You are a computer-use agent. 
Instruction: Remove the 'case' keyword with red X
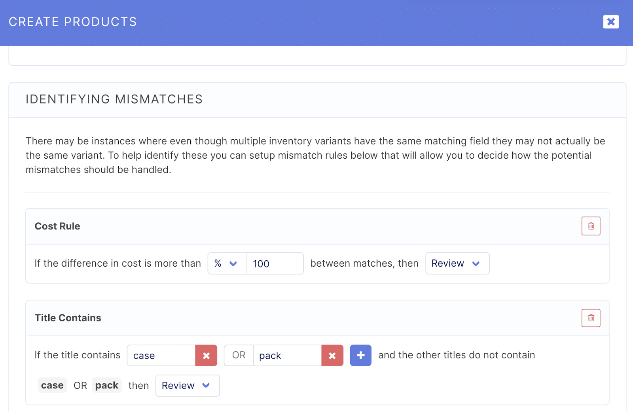coord(206,355)
